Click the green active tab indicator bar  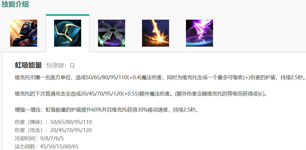[68, 15]
